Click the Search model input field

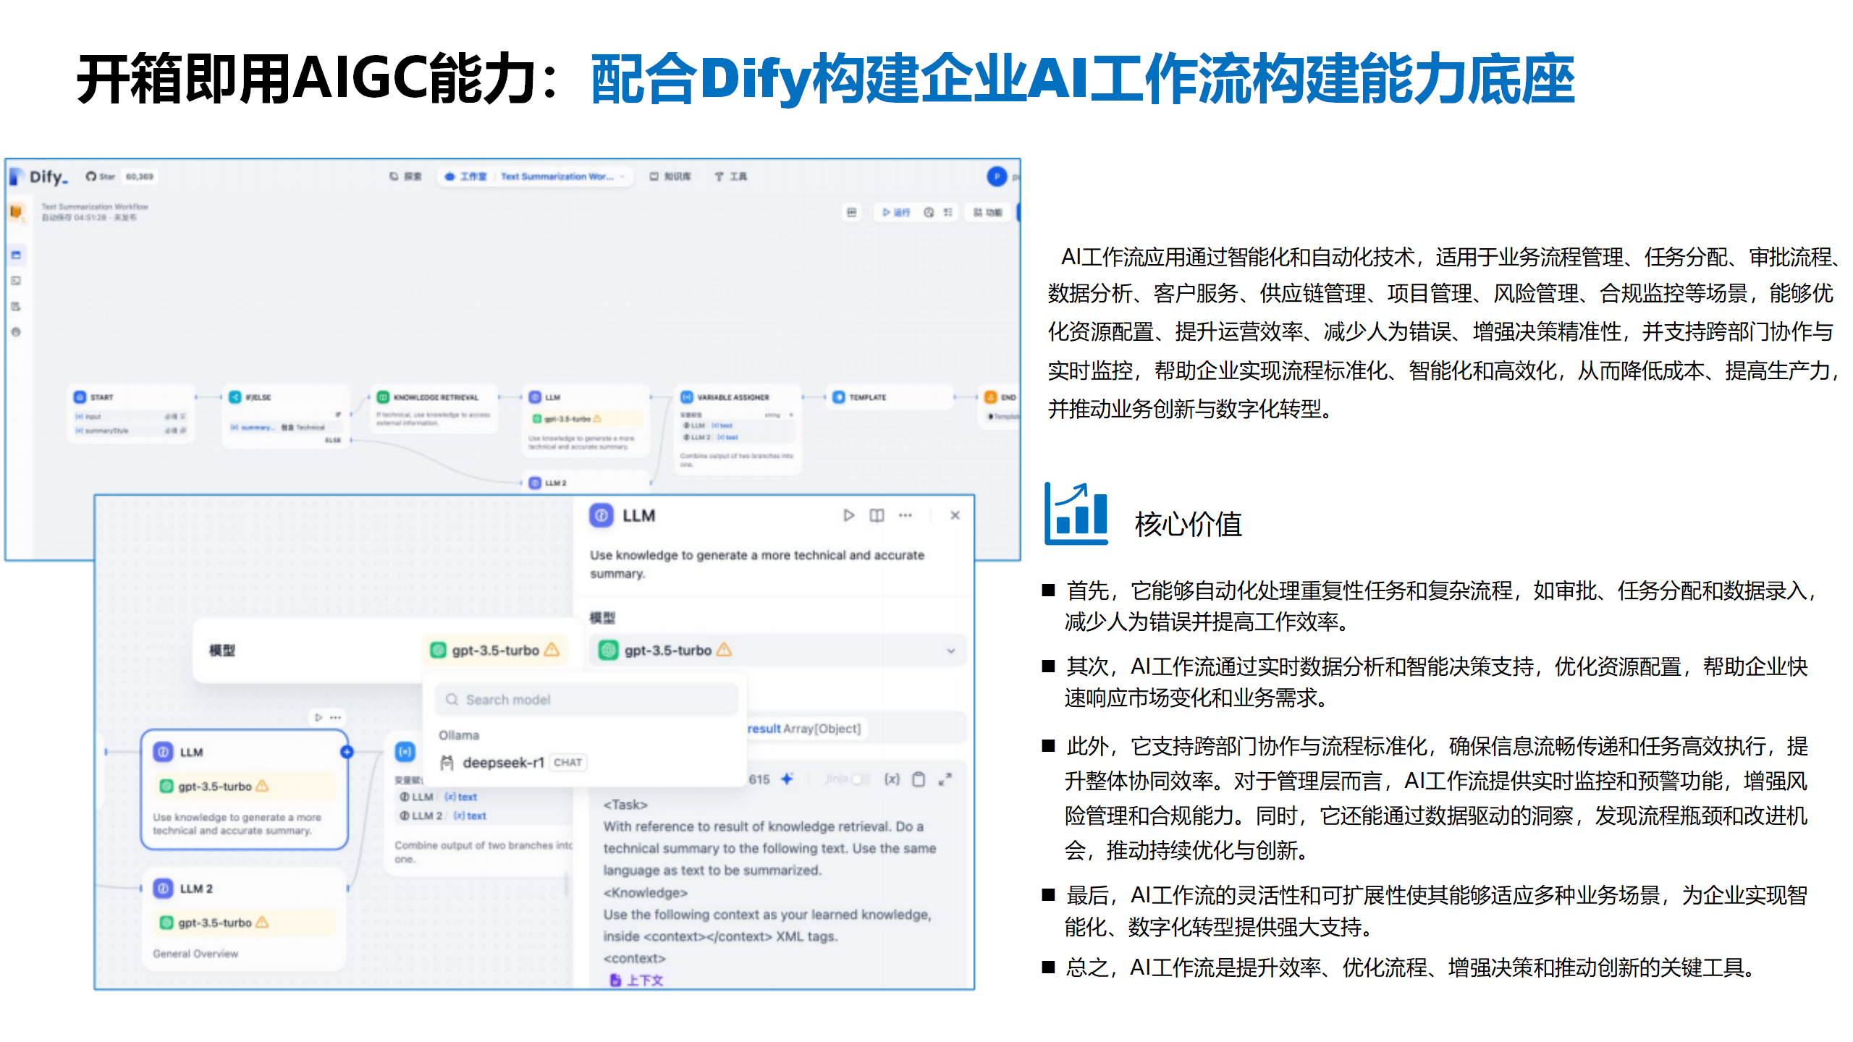tap(586, 699)
